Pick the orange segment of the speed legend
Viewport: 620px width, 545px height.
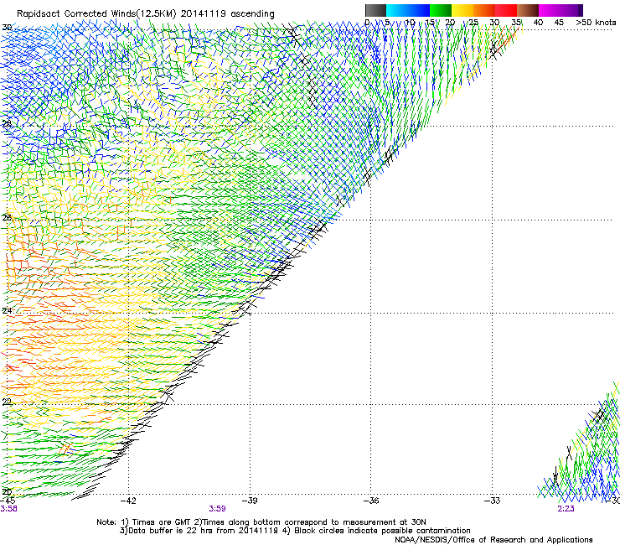point(484,10)
